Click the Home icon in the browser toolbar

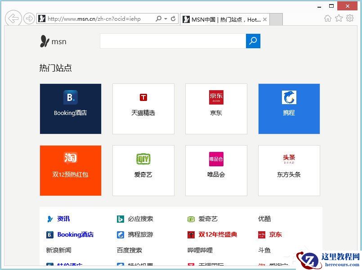328,18
